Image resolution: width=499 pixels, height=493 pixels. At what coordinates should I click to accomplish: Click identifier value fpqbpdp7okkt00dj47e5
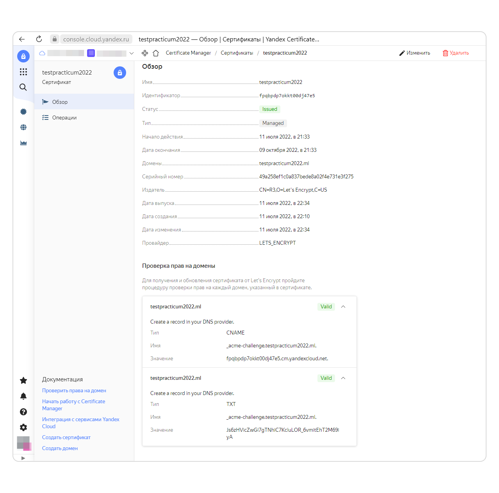tap(287, 96)
